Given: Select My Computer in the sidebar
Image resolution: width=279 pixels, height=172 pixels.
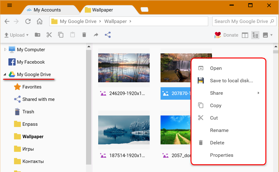Looking at the screenshot, I should (31, 50).
